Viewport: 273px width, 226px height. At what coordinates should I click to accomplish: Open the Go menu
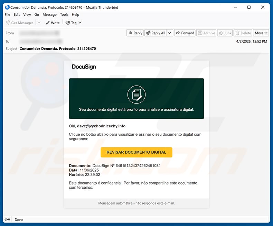[37, 15]
